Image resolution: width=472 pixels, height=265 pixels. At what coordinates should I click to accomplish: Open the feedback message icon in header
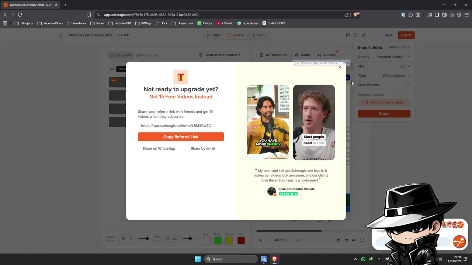(348, 35)
